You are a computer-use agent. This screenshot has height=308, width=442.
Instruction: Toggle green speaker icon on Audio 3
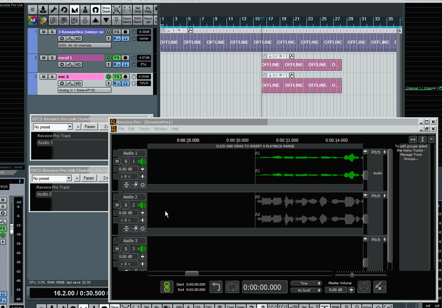142,249
